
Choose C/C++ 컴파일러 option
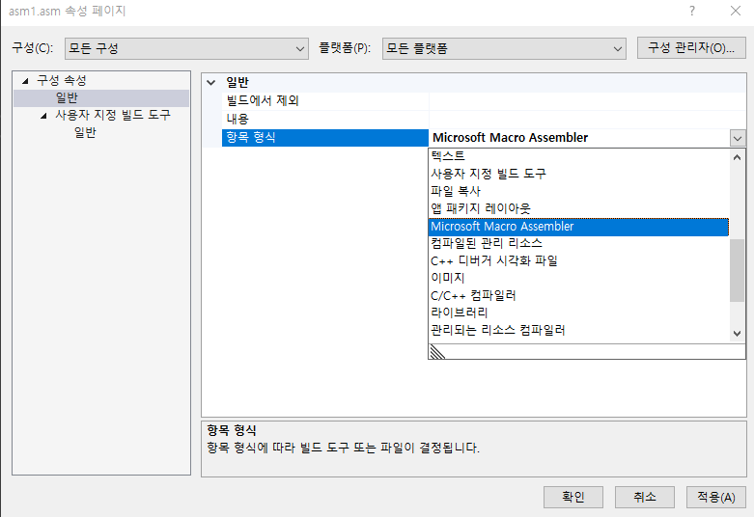pyautogui.click(x=578, y=295)
